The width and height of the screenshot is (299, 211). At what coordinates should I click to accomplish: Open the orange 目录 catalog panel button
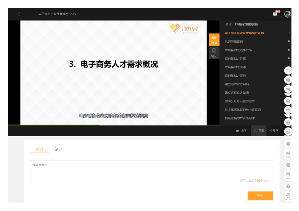[x=214, y=40]
